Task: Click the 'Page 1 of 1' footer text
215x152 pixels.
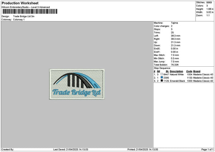Action: (207, 149)
